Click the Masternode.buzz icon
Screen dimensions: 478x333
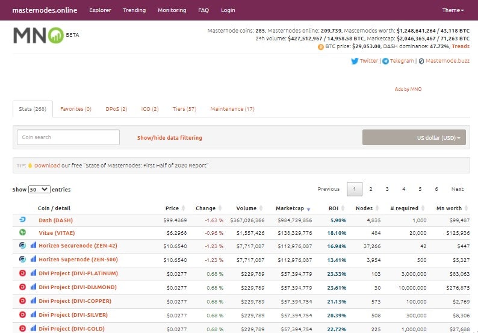421,61
